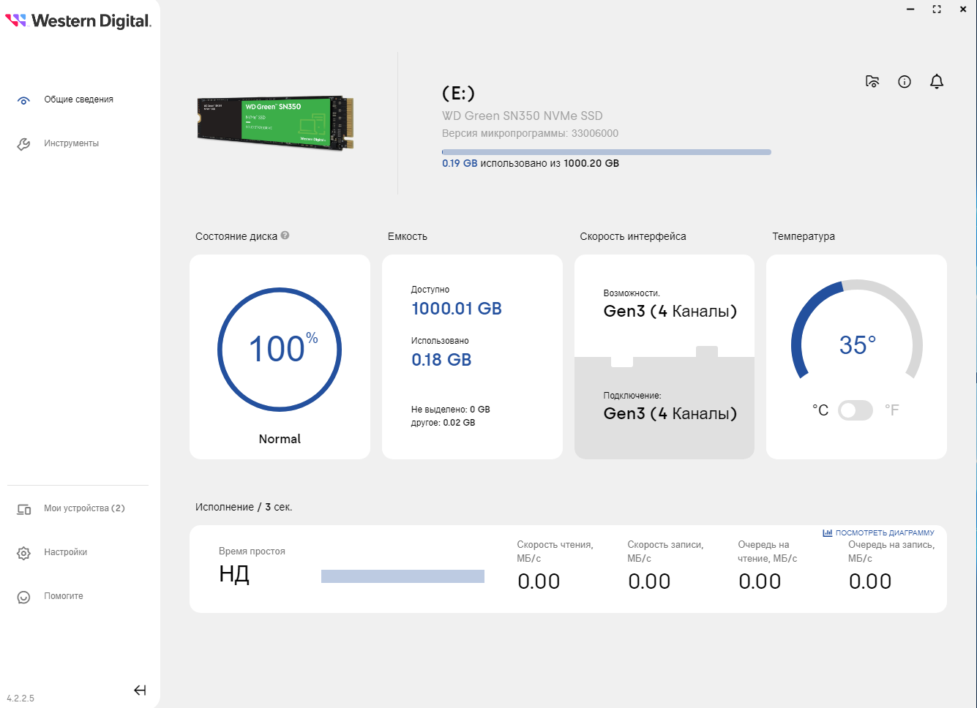Click the WD Green SN350 SSD image
The width and height of the screenshot is (977, 708).
tap(276, 122)
